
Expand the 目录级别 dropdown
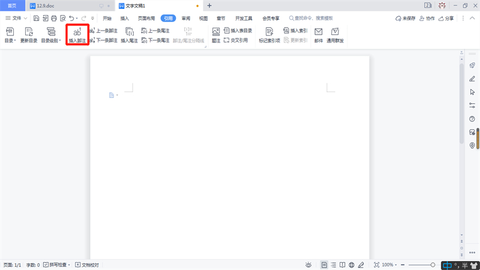(x=51, y=41)
